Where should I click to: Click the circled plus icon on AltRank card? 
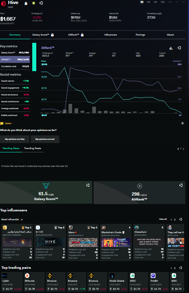(139, 186)
